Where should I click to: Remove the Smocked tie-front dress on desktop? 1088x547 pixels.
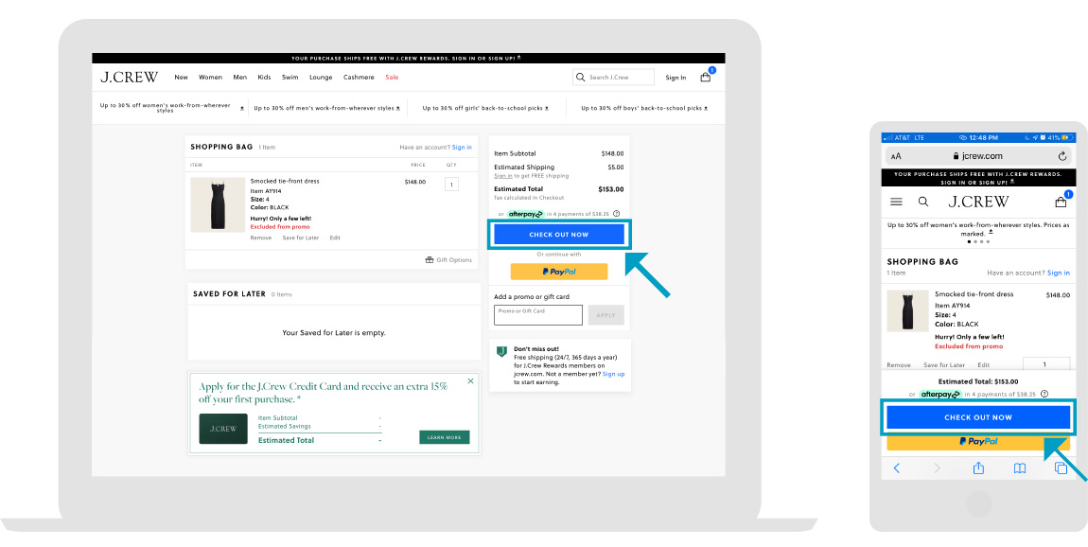pyautogui.click(x=261, y=238)
